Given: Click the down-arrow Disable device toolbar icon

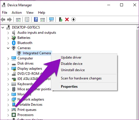Looking at the screenshot, I should [74, 19].
